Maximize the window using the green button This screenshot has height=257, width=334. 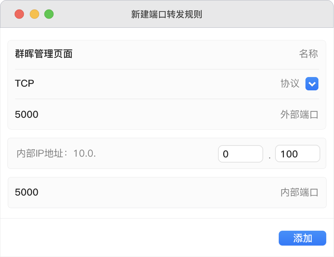click(49, 14)
